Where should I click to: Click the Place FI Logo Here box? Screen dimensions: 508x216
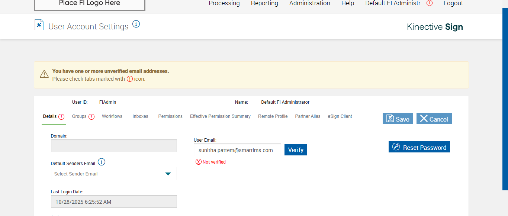[x=90, y=4]
